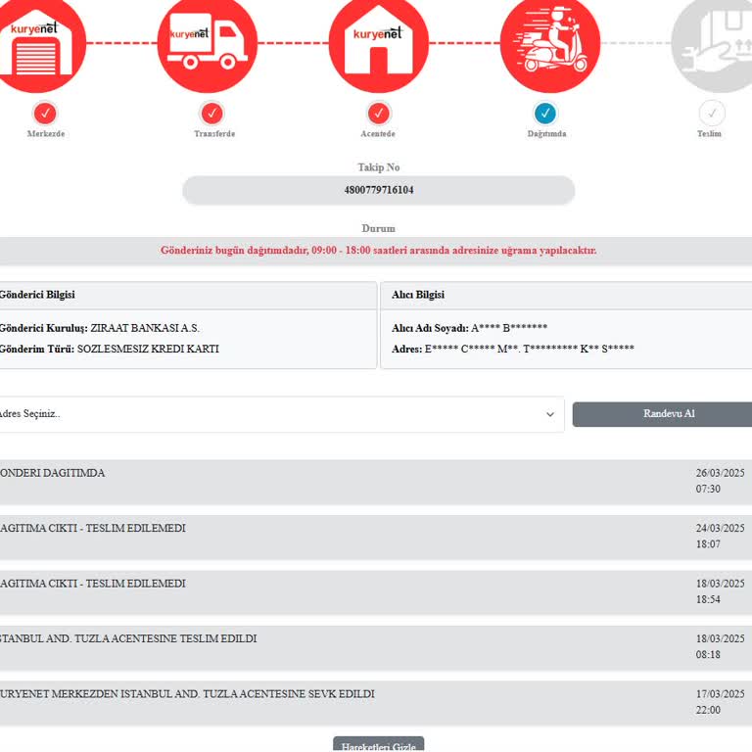Click the Randevu Al button
The image size is (752, 752).
662,414
